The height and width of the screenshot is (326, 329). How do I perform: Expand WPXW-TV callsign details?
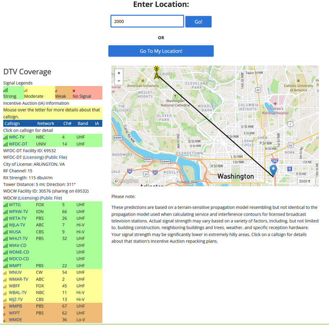click(x=18, y=211)
